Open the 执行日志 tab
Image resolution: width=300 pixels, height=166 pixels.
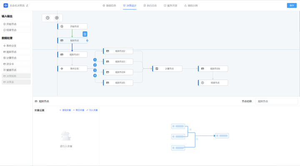click(x=150, y=5)
